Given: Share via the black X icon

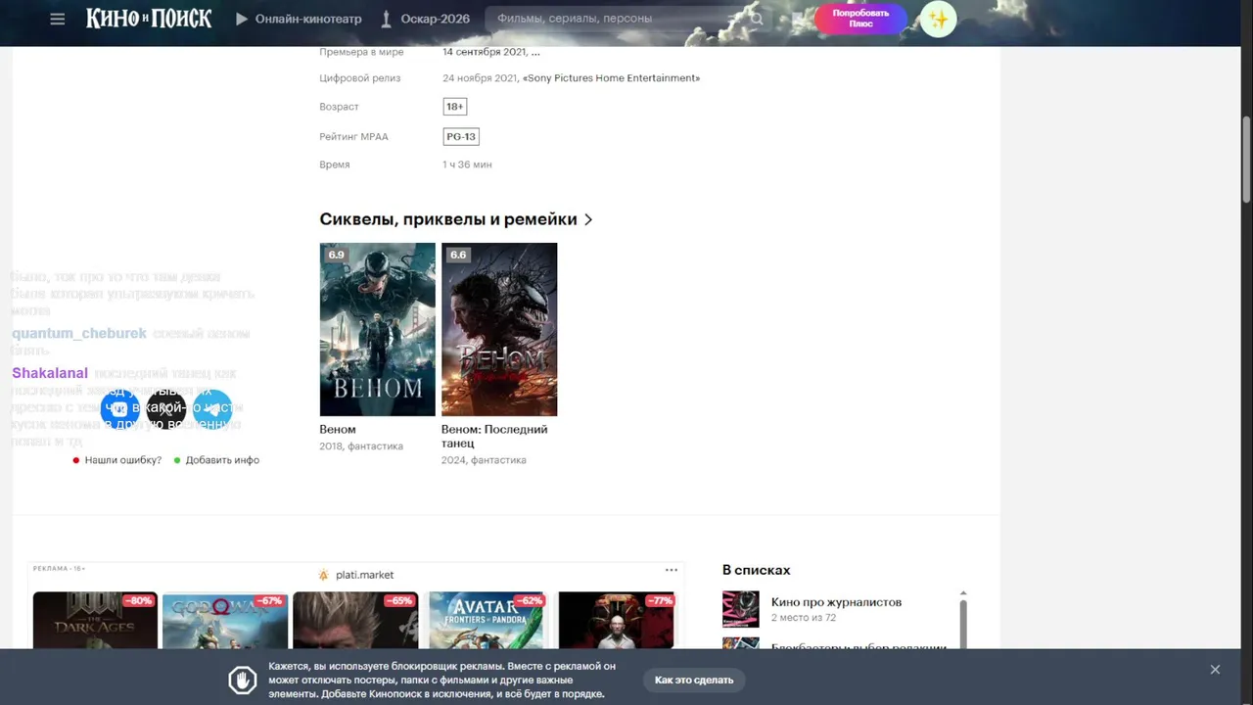Looking at the screenshot, I should [166, 409].
